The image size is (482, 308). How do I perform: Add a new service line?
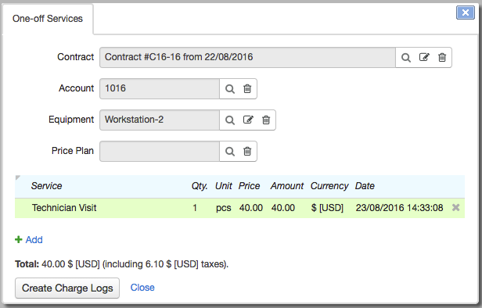29,239
